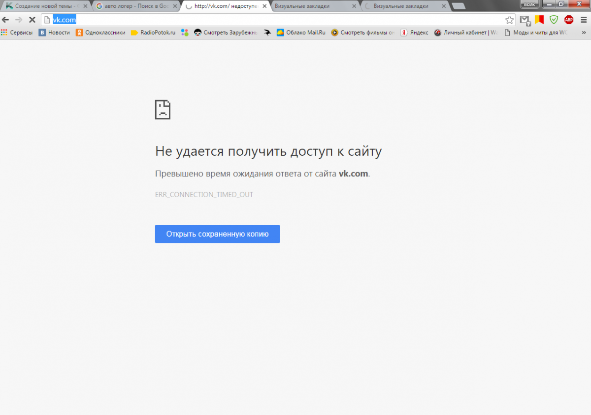Open the Смотреть фильмы онлайн bookmark
Screen dimensions: 591x415
coord(363,33)
